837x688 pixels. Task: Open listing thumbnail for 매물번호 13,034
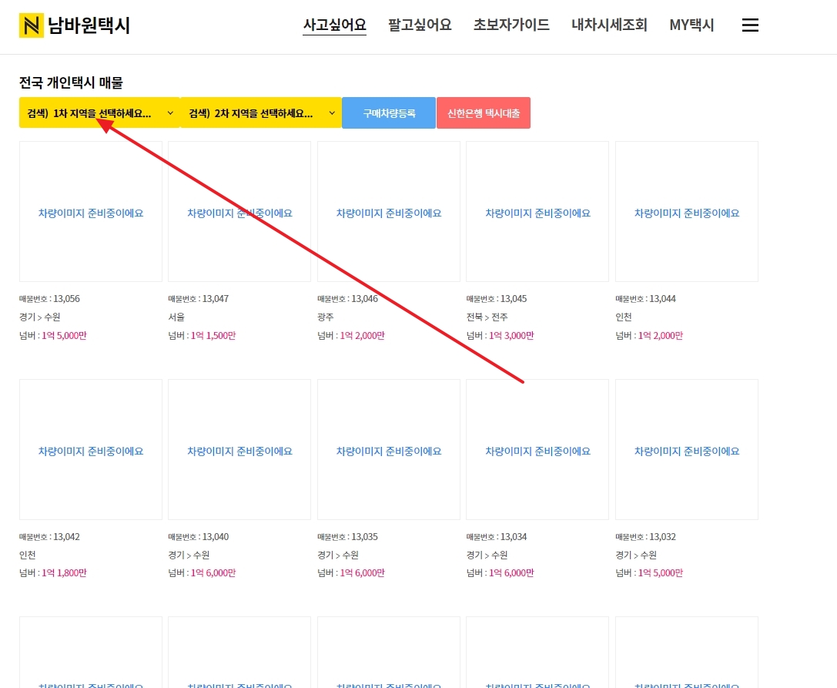(x=537, y=449)
